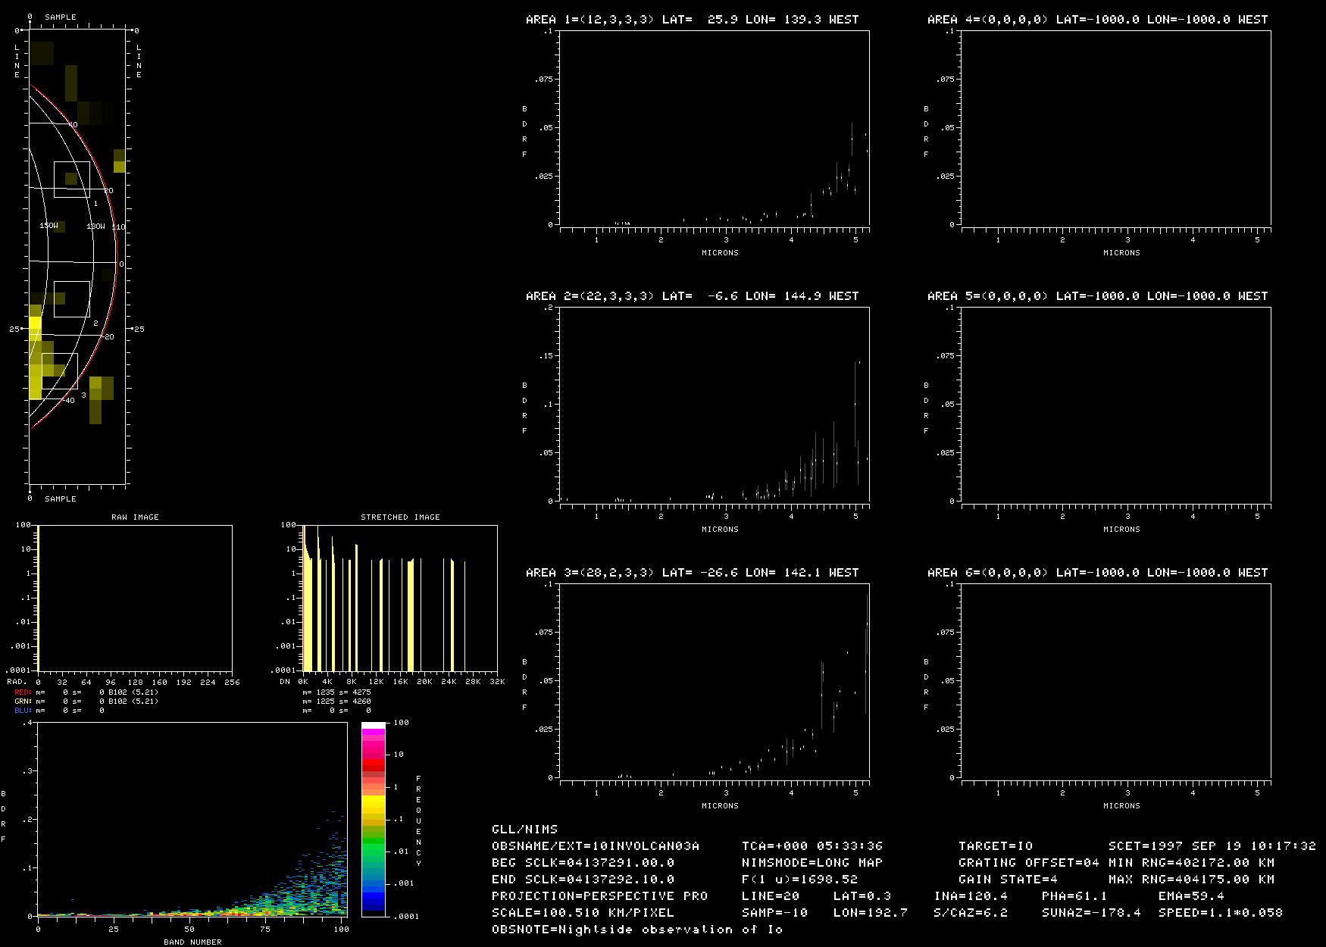Screen dimensions: 1326x947
Task: Select the Area 2 box on the Io map
Action: [x=72, y=298]
